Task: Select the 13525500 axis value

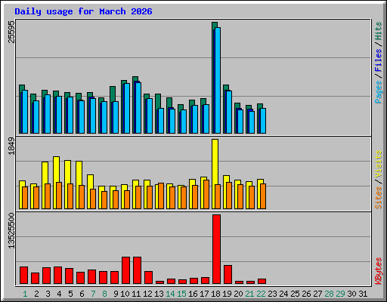Action: [x=11, y=231]
